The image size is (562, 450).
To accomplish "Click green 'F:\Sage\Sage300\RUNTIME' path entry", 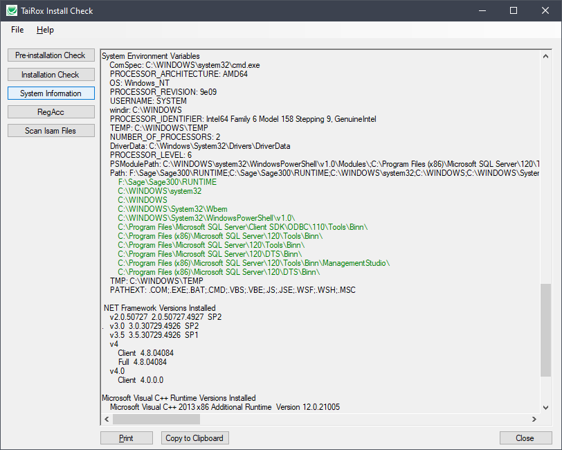I will click(167, 182).
